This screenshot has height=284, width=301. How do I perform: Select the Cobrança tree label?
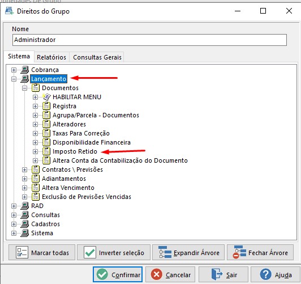(x=45, y=70)
